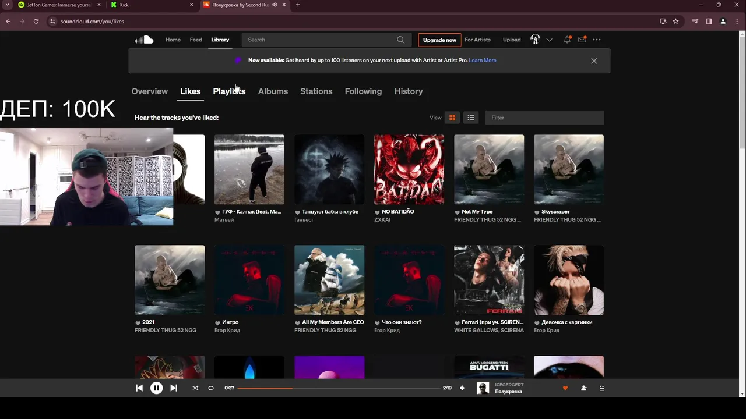Switch to the Overview tab
Image resolution: width=746 pixels, height=419 pixels.
click(149, 91)
